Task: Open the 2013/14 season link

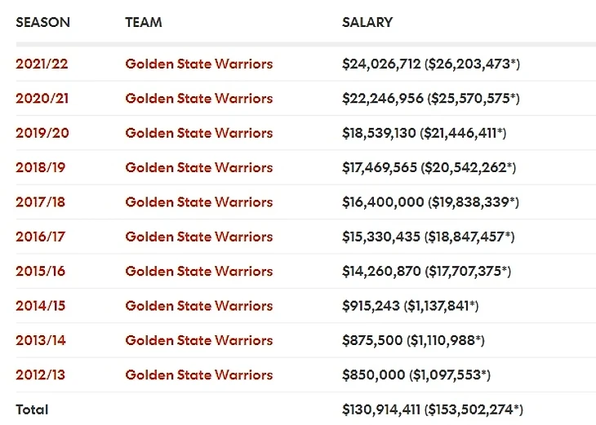Action: (42, 340)
